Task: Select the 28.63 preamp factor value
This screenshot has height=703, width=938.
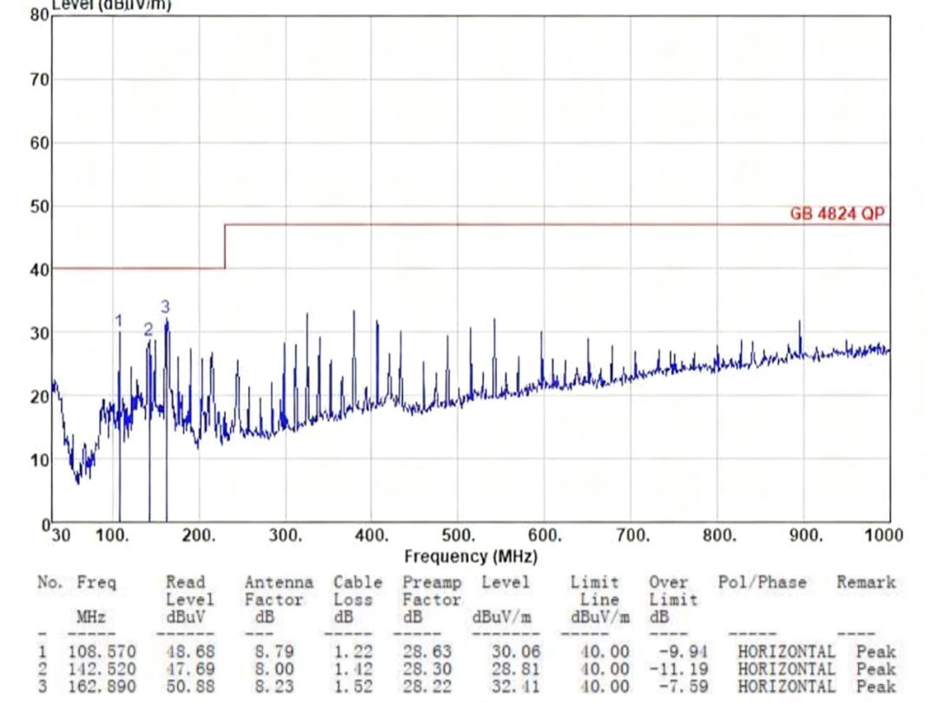Action: [427, 652]
